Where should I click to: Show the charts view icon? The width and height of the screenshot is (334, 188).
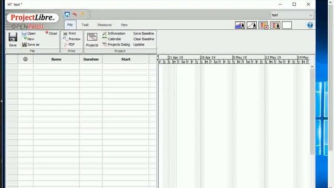[252, 25]
